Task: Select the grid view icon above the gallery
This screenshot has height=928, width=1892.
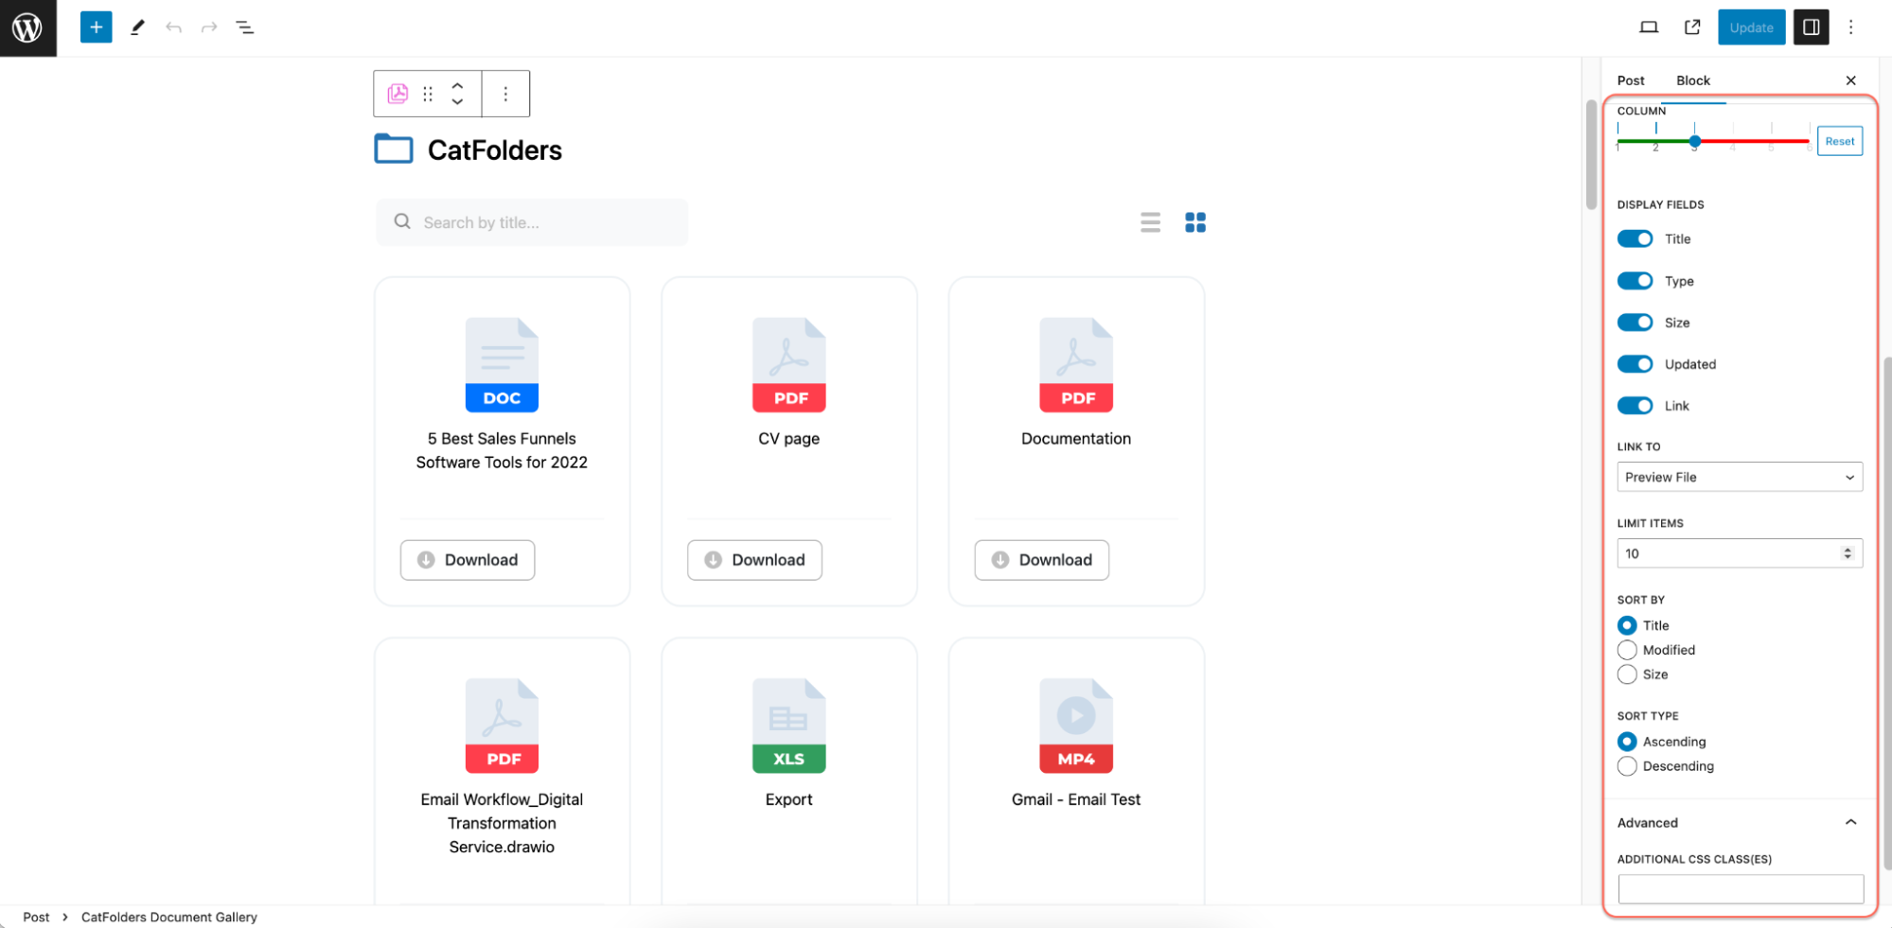Action: pyautogui.click(x=1195, y=221)
